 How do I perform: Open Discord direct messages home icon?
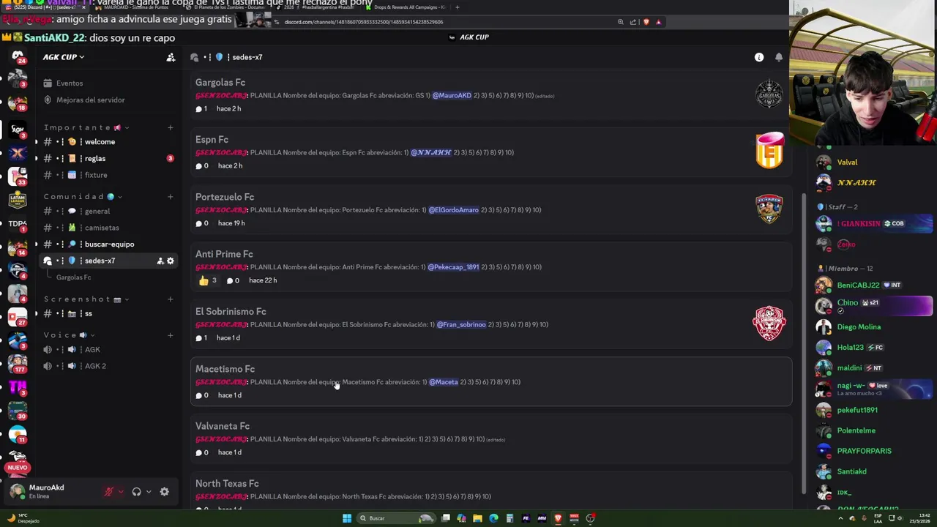[x=18, y=56]
